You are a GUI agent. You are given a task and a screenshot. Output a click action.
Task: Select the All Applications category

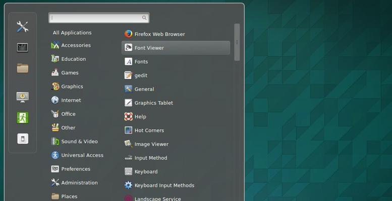click(72, 33)
